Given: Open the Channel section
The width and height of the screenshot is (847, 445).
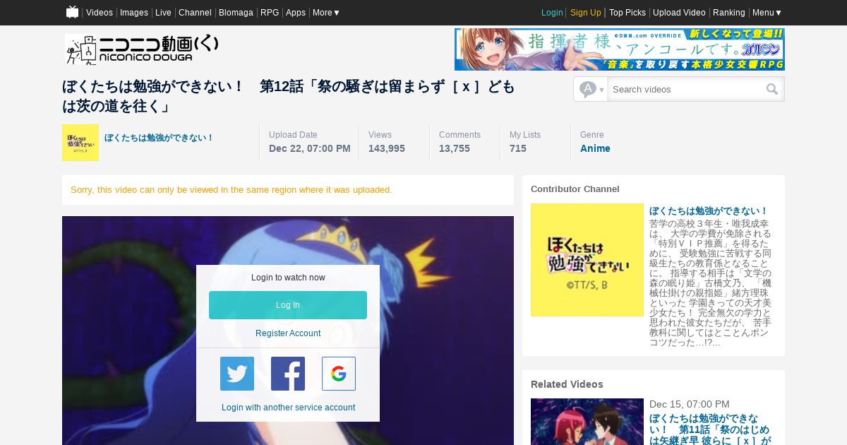Looking at the screenshot, I should pyautogui.click(x=195, y=13).
